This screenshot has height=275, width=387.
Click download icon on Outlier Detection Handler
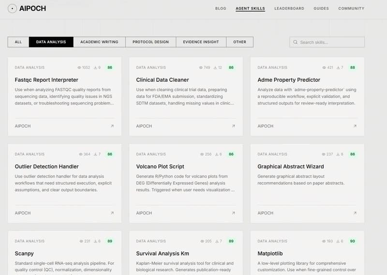[x=95, y=154]
